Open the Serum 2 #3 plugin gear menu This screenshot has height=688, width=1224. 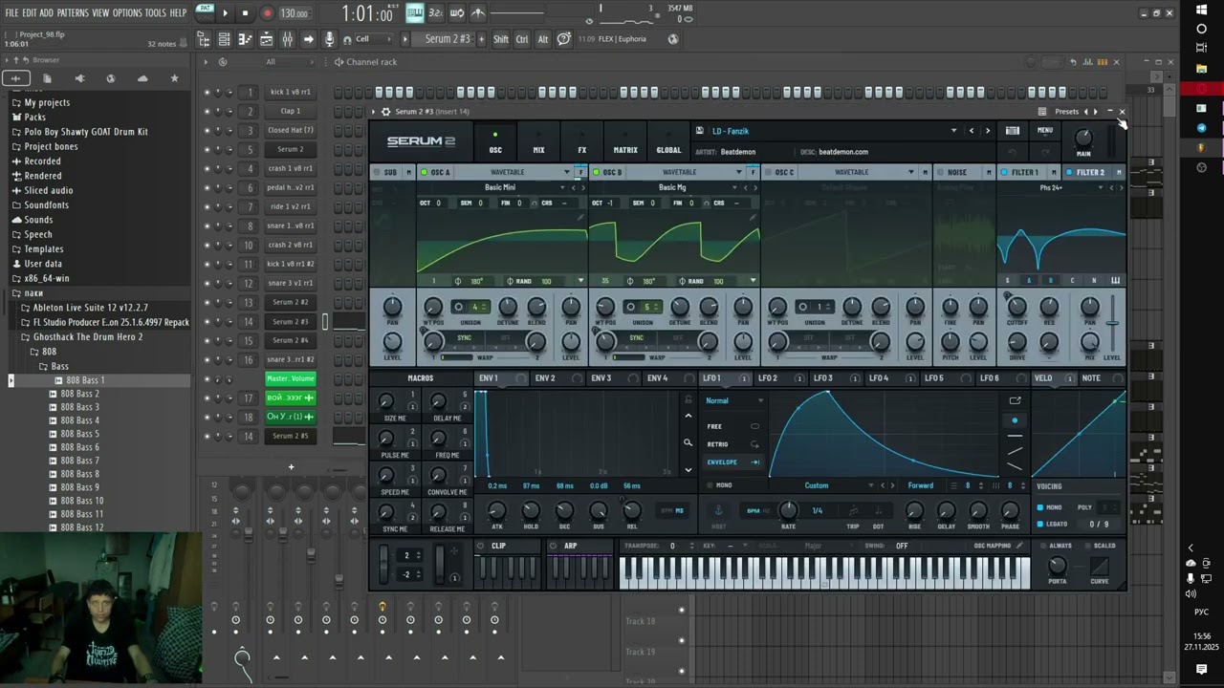click(x=385, y=112)
